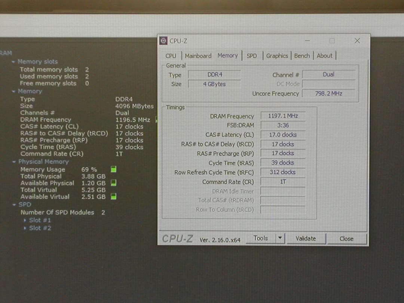Collapse the Physical Memory section

13,162
